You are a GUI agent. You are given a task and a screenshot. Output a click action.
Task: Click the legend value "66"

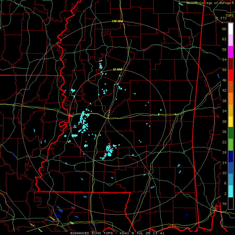(x=224, y=29)
